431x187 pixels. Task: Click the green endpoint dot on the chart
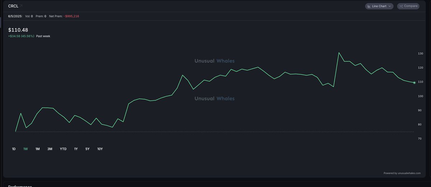(x=414, y=83)
